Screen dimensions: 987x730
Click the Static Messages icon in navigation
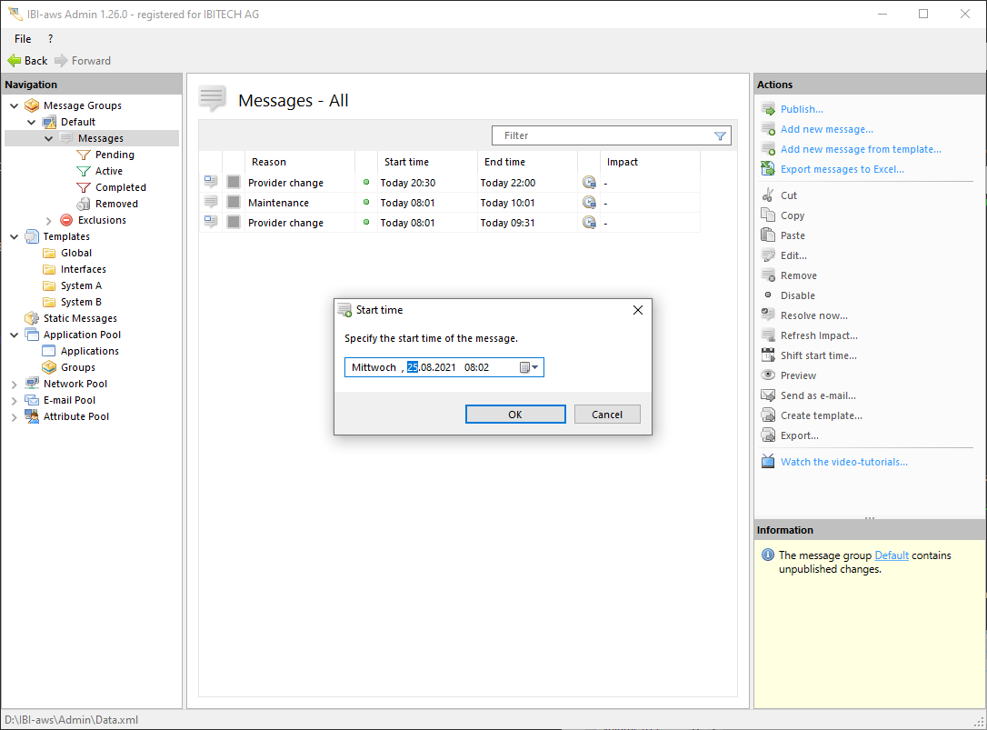(x=32, y=318)
